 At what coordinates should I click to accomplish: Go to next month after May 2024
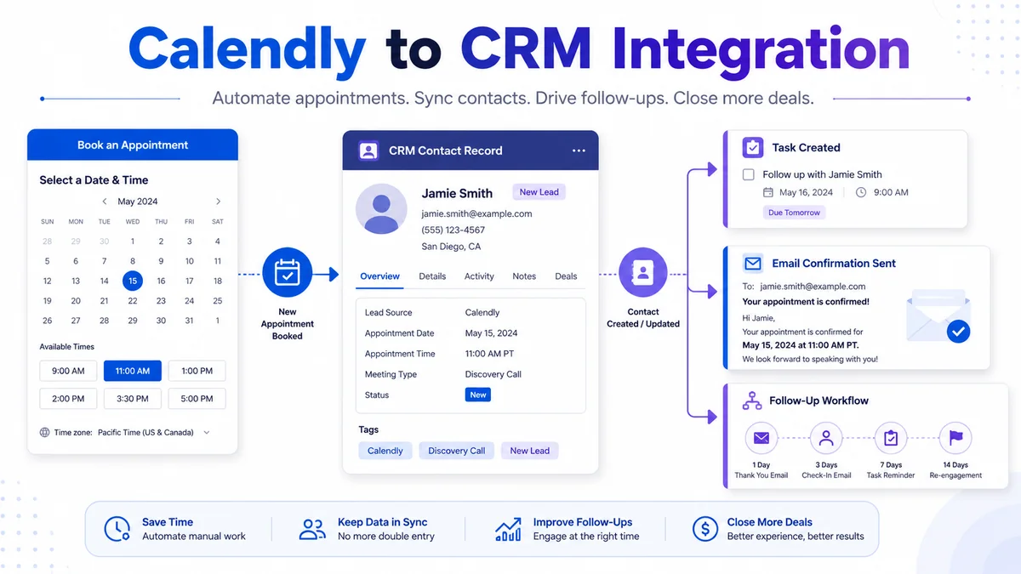[x=218, y=202]
